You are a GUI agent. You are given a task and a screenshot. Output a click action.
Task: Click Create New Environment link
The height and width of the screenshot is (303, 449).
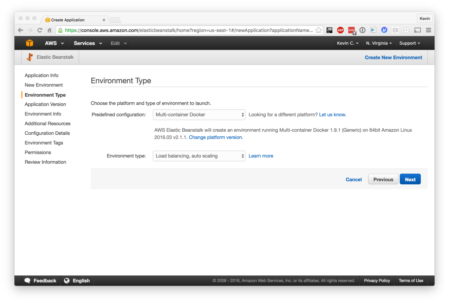tap(393, 58)
